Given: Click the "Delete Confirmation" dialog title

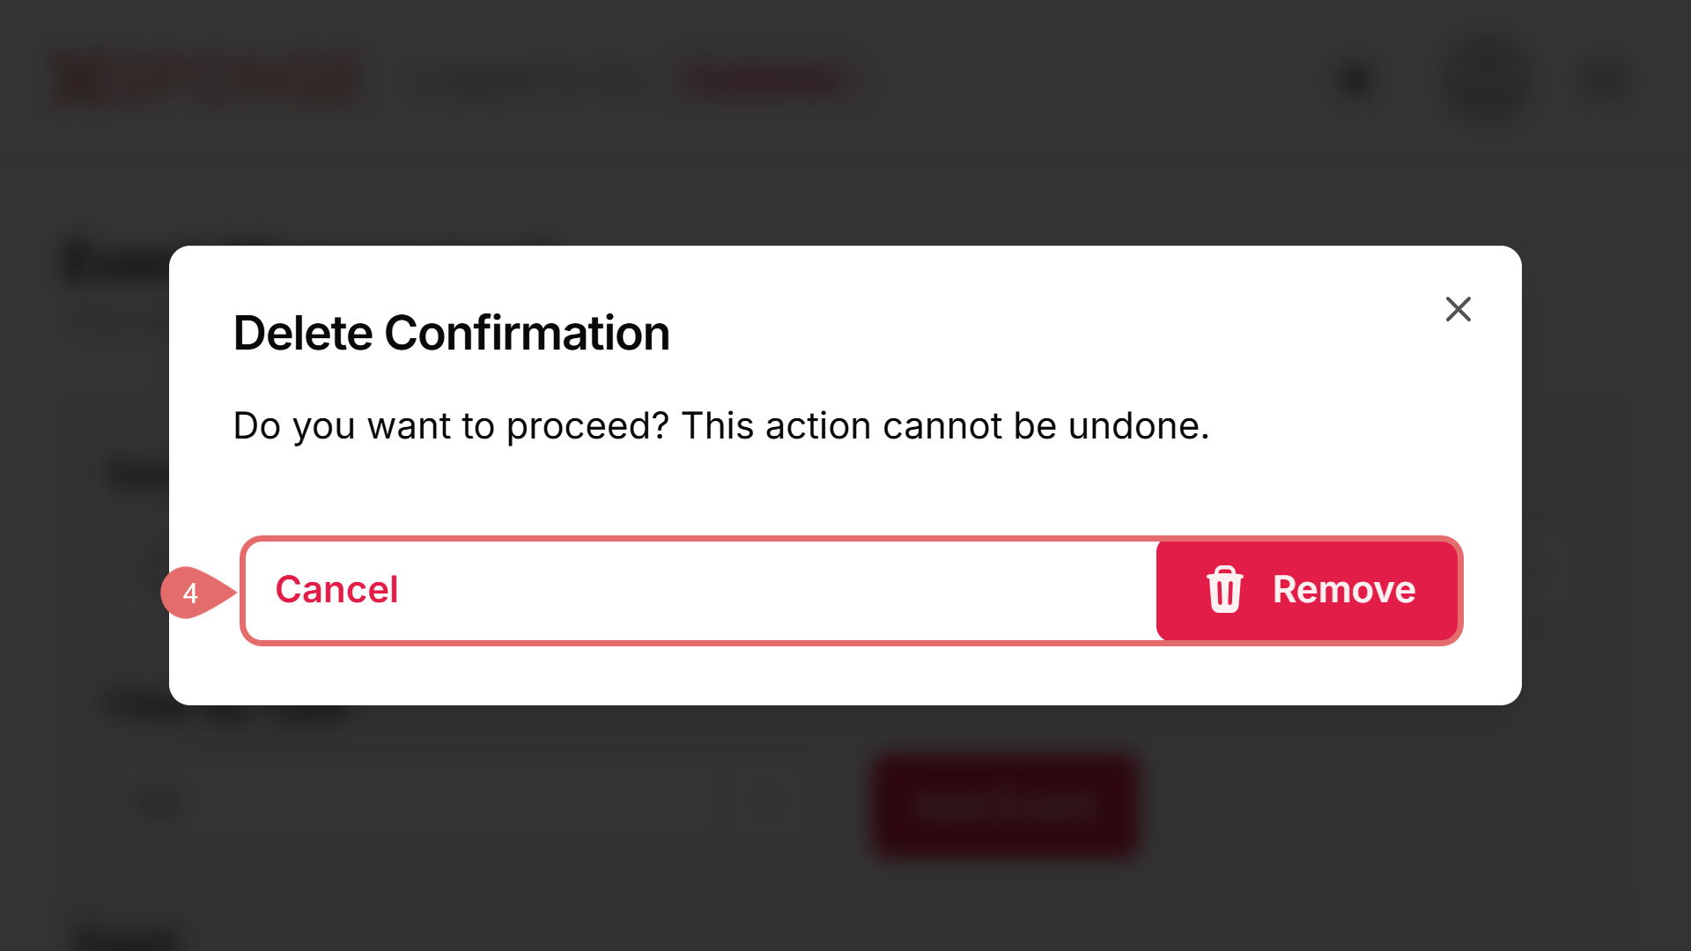Looking at the screenshot, I should tap(451, 334).
